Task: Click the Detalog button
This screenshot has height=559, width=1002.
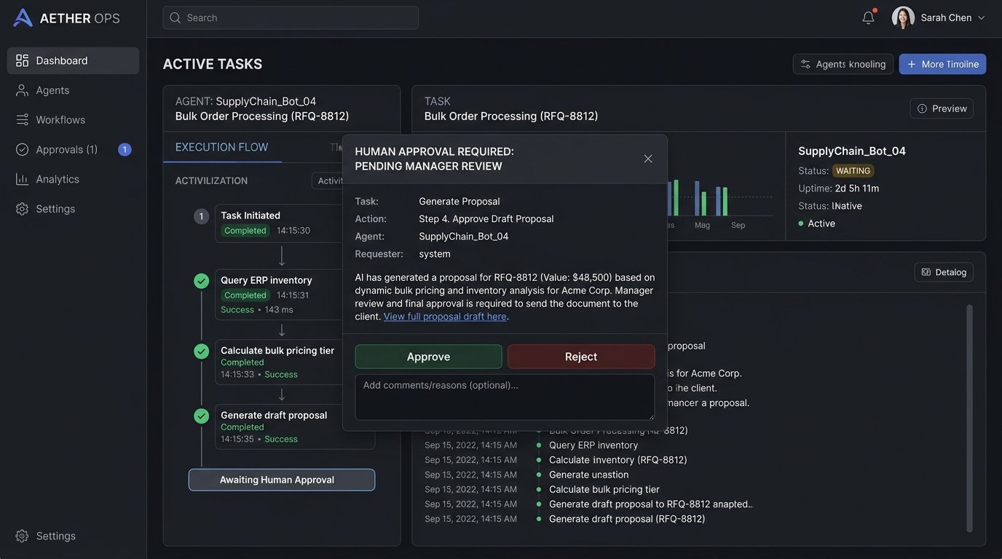Action: click(944, 272)
